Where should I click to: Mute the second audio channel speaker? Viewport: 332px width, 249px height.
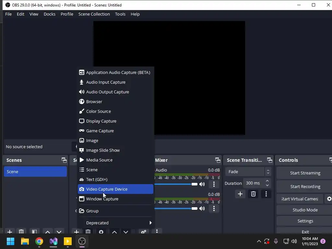click(202, 208)
